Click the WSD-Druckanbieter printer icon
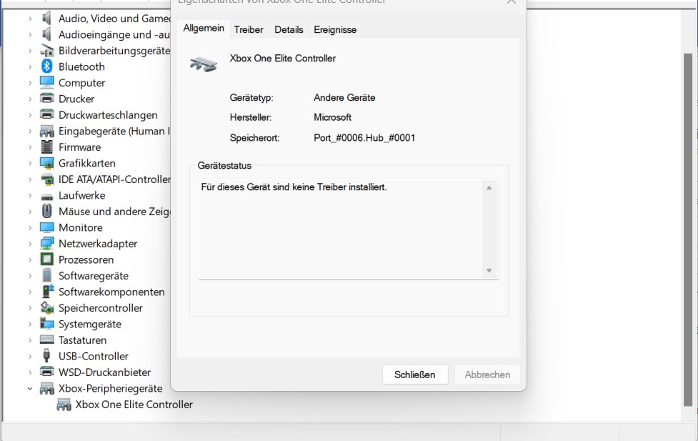 [x=46, y=372]
